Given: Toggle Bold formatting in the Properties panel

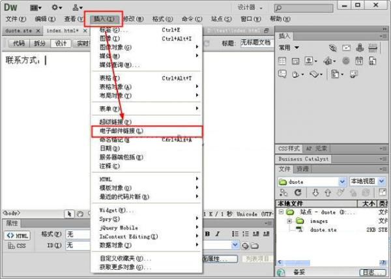Looking at the screenshot, I should pos(209,235).
